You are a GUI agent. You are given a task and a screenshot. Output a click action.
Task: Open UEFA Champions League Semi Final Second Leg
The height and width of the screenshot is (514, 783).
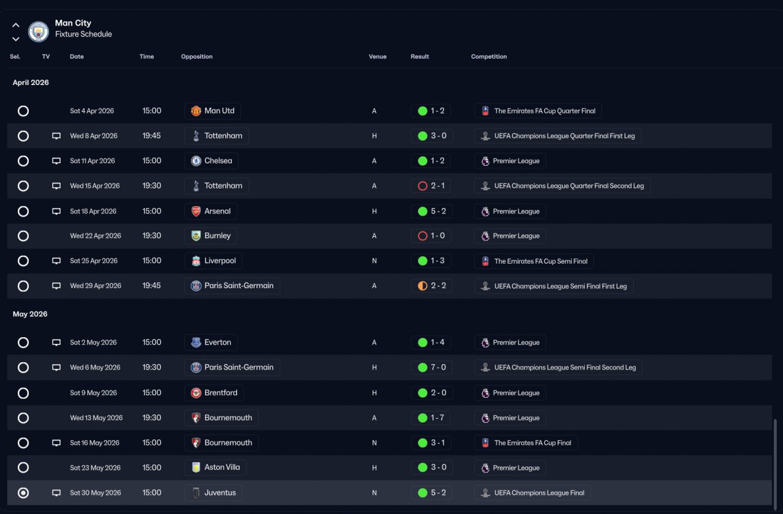558,368
